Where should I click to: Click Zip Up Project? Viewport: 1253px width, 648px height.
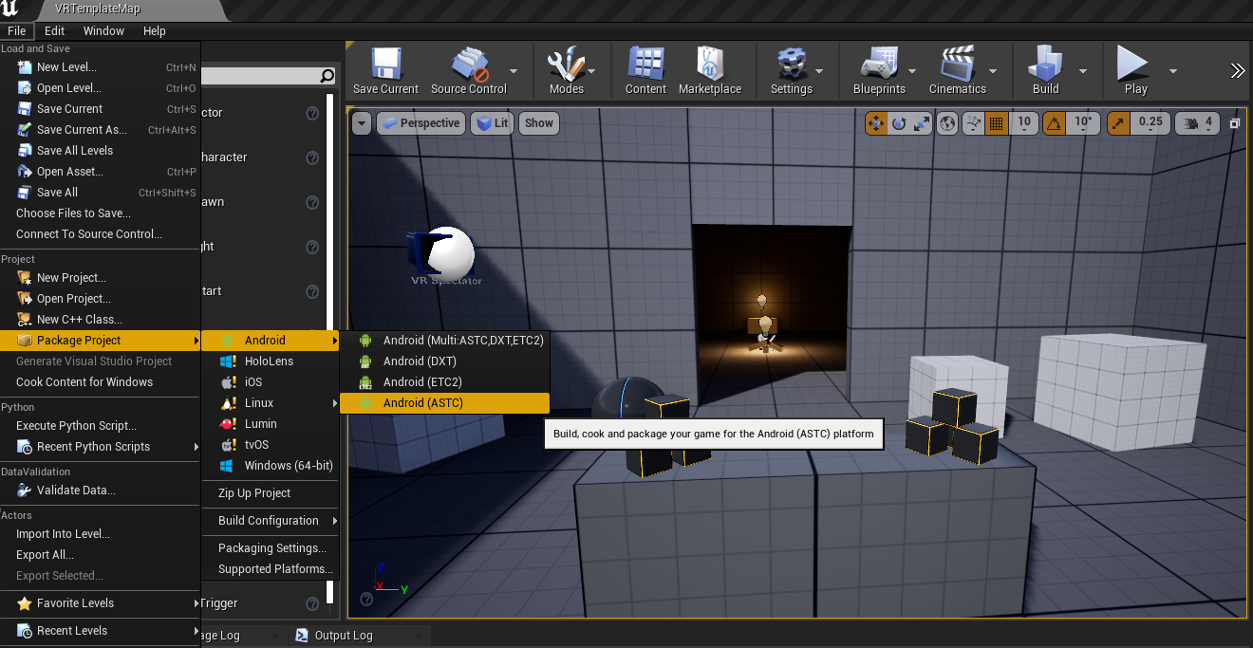271,493
